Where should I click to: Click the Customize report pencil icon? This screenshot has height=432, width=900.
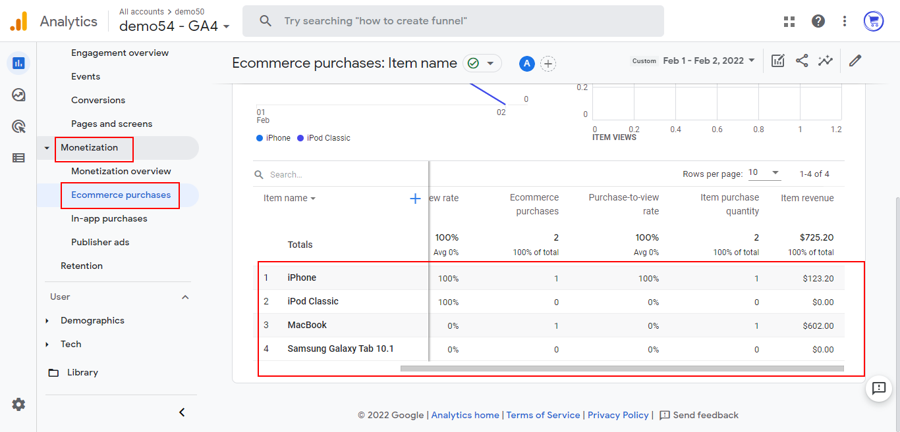point(855,61)
